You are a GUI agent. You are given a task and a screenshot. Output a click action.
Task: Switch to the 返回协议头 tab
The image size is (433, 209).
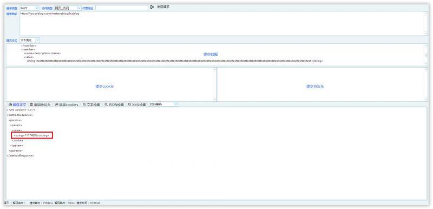40,104
